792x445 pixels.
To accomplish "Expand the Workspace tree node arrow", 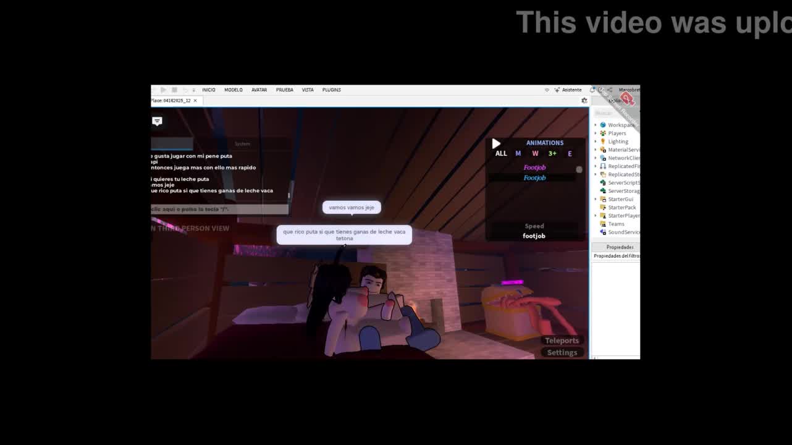I will click(596, 125).
